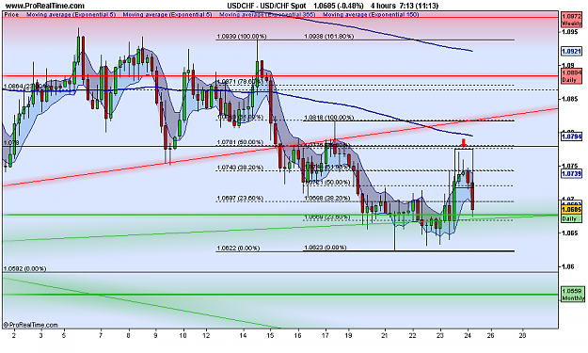This screenshot has height=353, width=588.
Task: Click the 1.0698 (38.20%) Fibonacci label
Action: coord(327,198)
